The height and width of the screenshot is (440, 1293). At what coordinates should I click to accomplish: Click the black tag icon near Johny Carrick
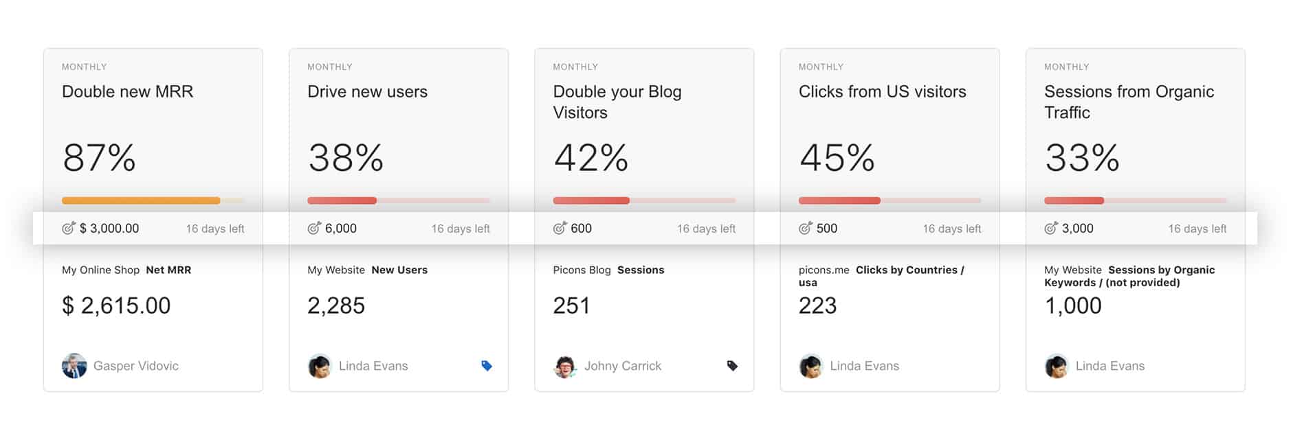pyautogui.click(x=732, y=366)
